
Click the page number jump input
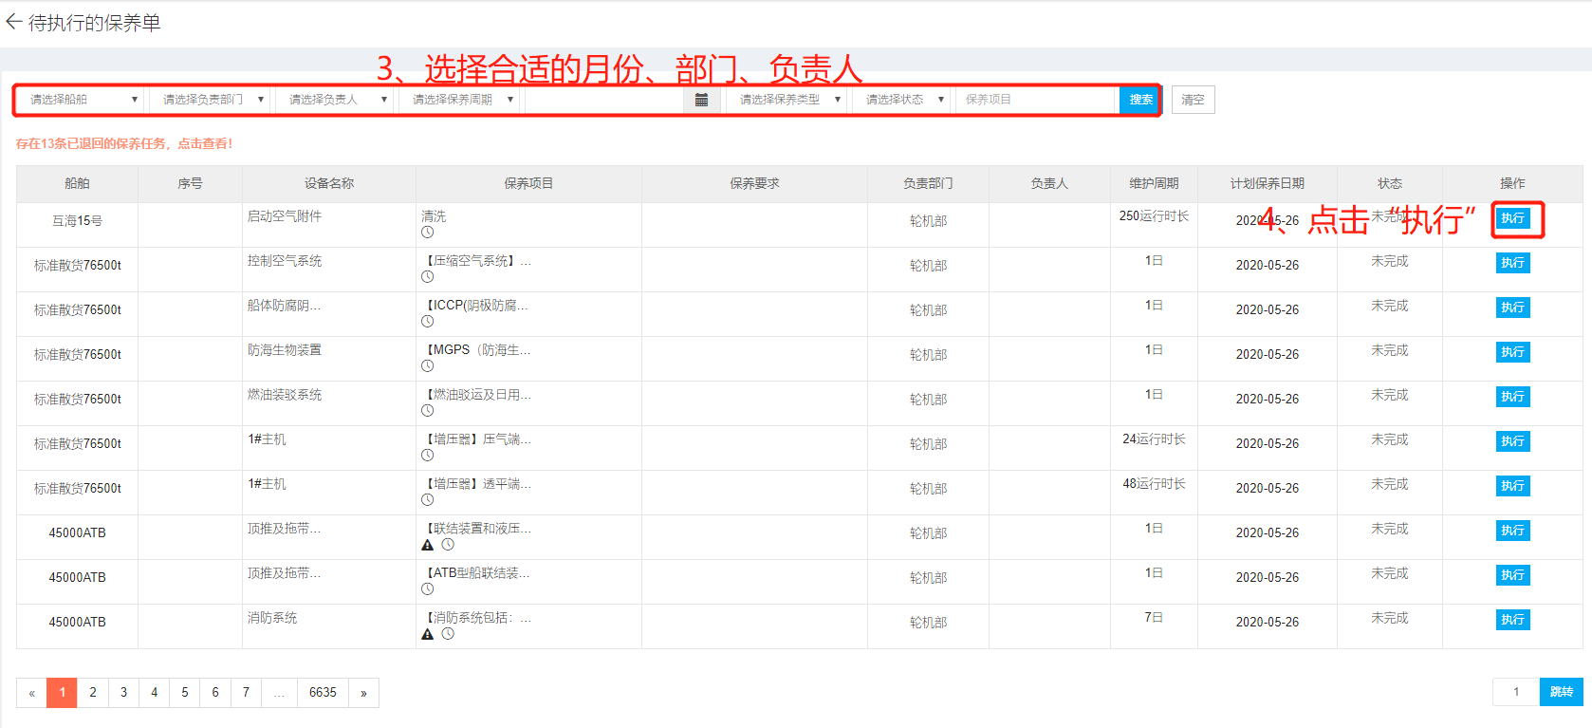point(1515,692)
